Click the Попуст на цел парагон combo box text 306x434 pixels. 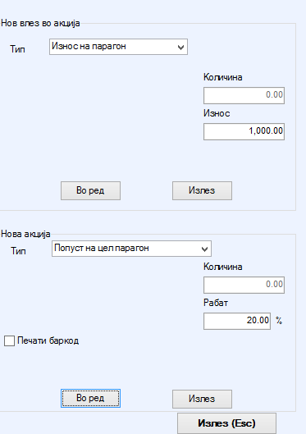pyautogui.click(x=102, y=248)
